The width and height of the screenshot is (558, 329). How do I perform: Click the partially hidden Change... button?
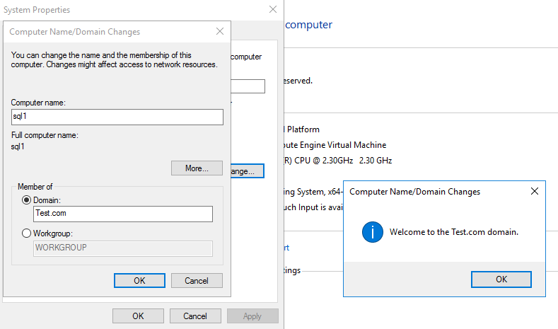248,171
